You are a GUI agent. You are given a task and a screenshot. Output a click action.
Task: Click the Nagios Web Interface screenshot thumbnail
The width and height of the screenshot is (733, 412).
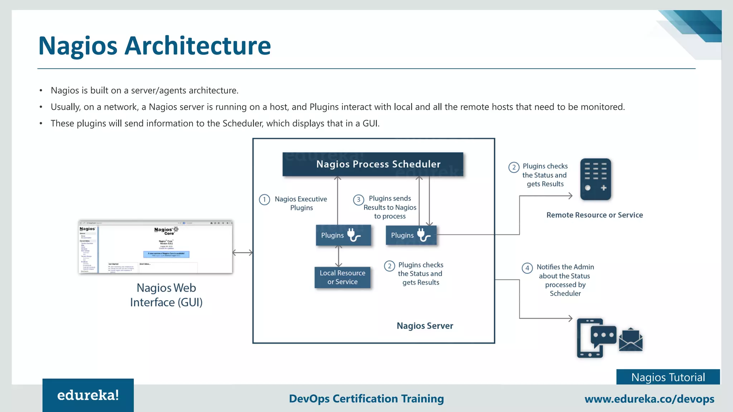(x=155, y=247)
